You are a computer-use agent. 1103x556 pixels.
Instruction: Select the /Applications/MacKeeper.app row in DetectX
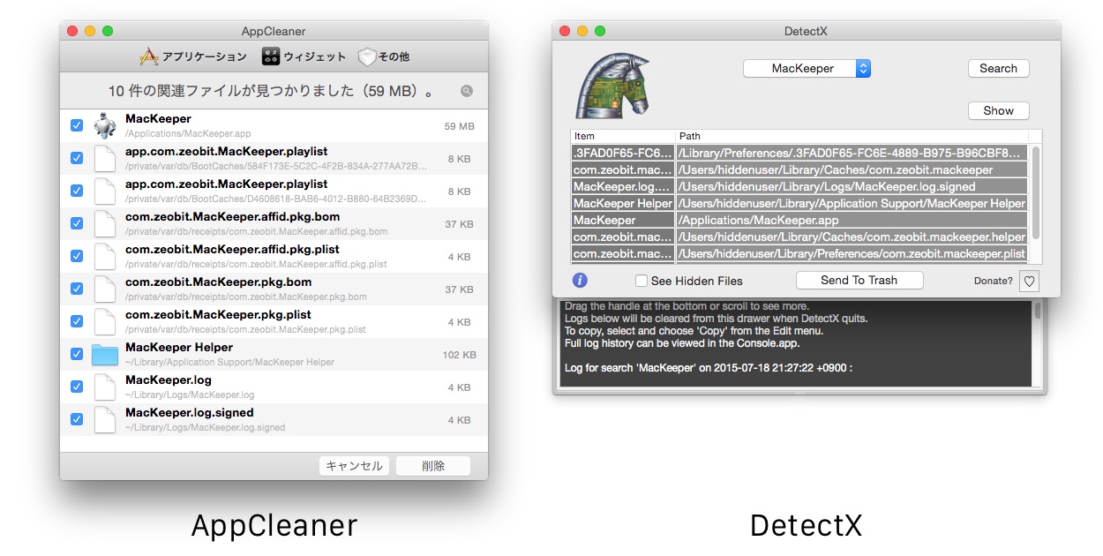point(799,220)
